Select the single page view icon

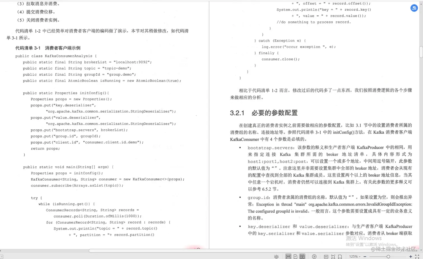295,256
